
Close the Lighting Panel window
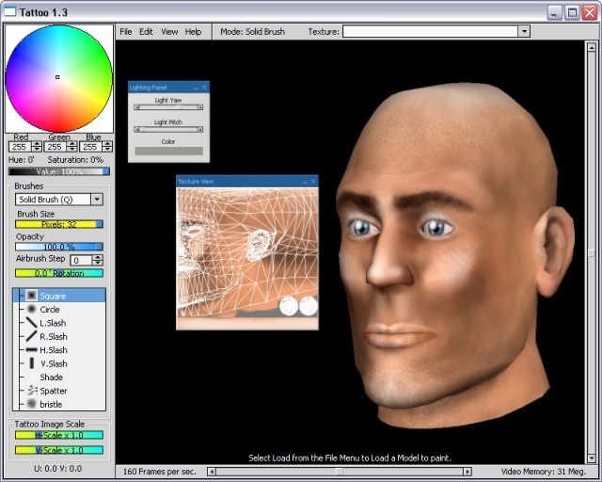pyautogui.click(x=204, y=87)
